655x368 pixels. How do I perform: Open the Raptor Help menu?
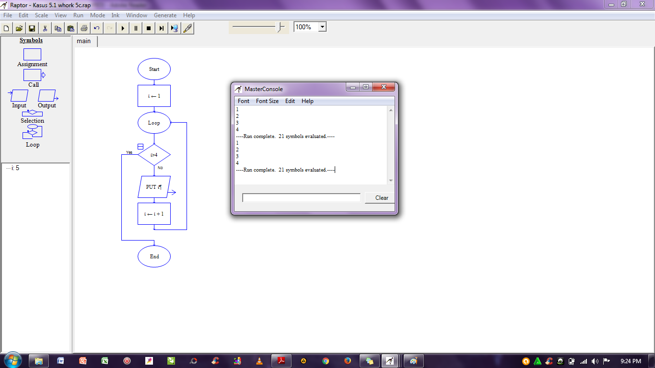[x=189, y=15]
